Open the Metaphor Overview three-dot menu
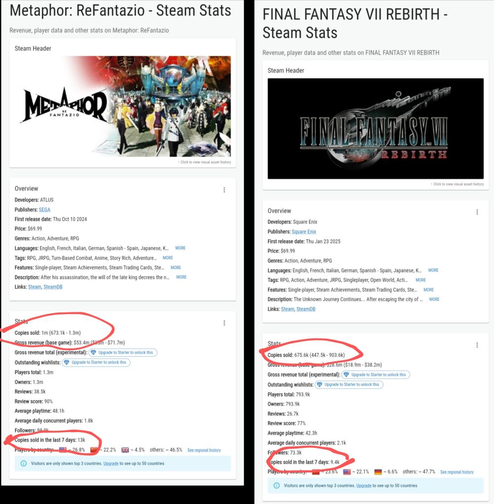494x504 pixels. pos(224,190)
